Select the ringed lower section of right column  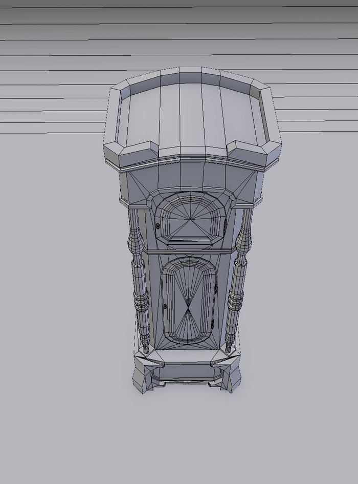click(235, 301)
